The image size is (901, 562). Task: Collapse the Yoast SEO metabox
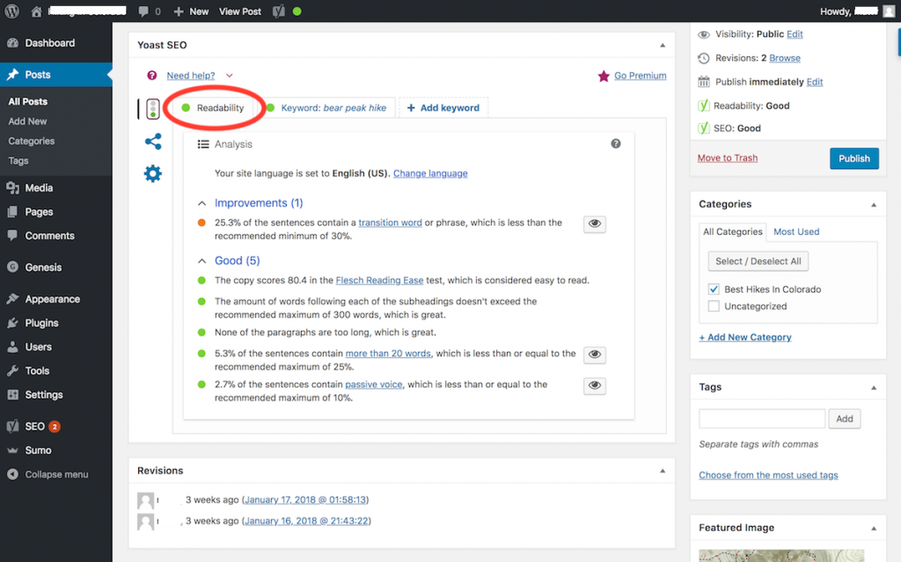tap(663, 46)
